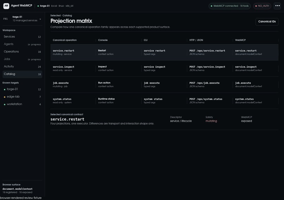Image resolution: width=284 pixels, height=200 pixels.
Task: Click the Console column header
Action: (x=103, y=40)
